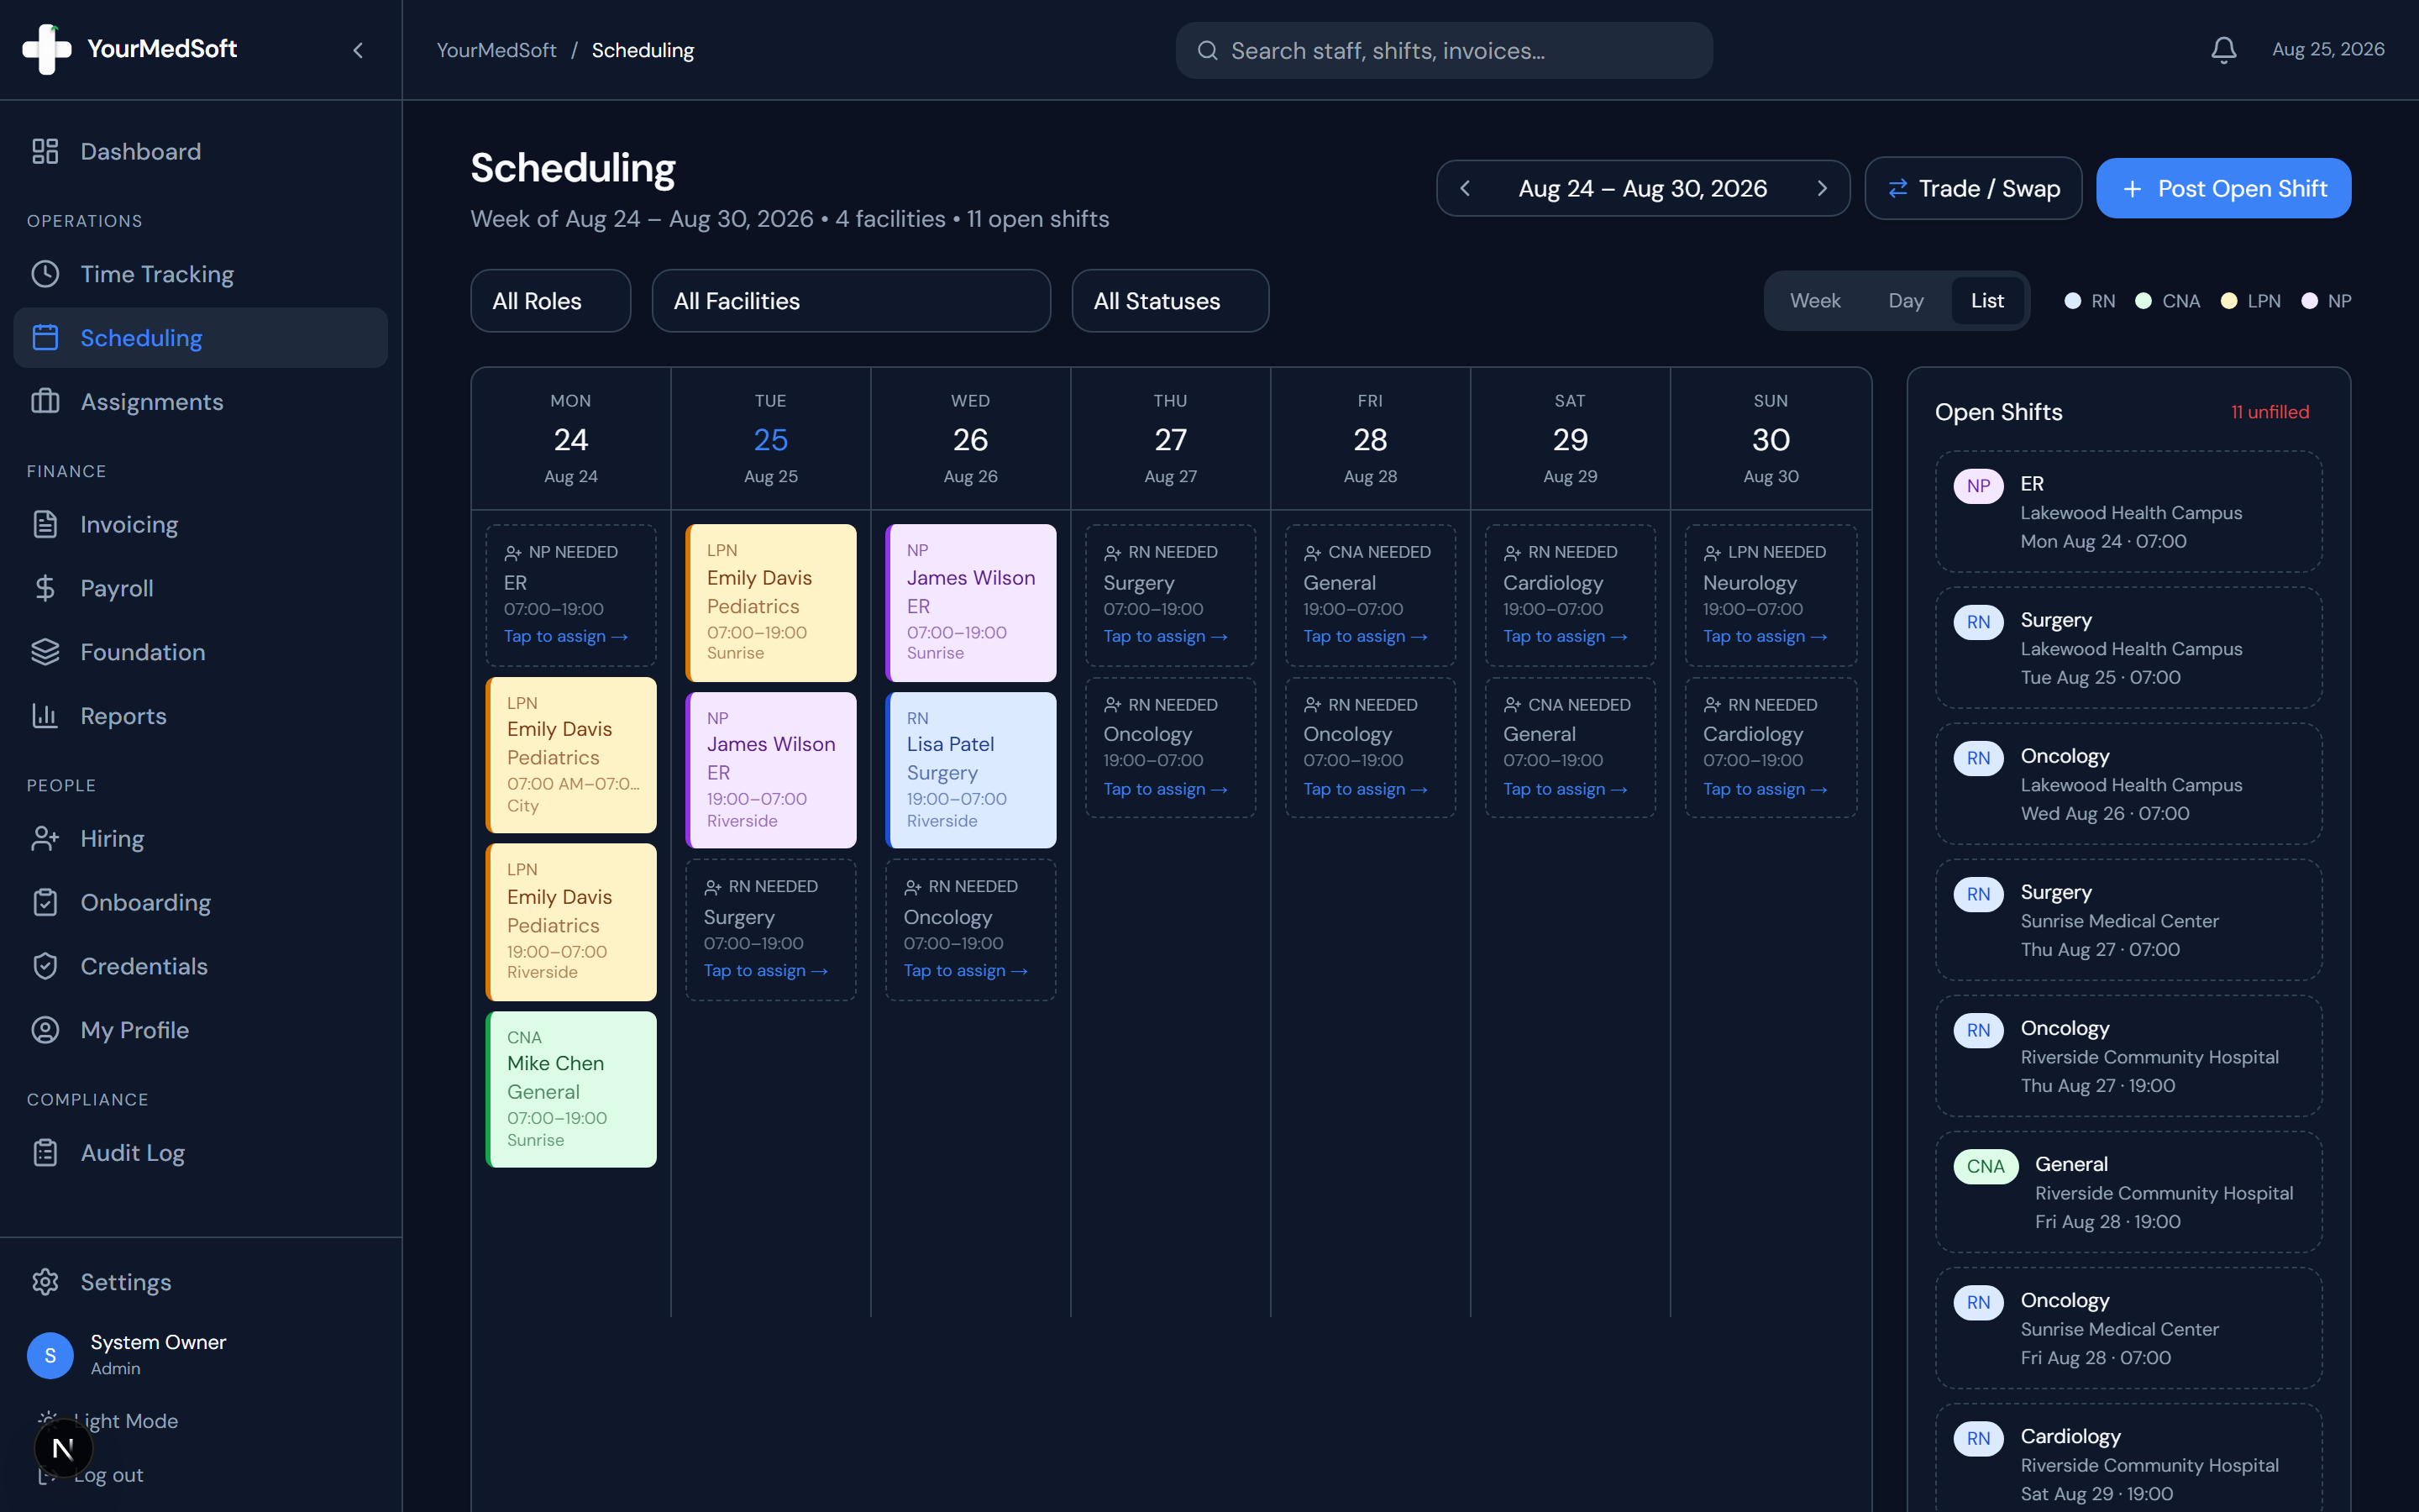Viewport: 2419px width, 1512px height.
Task: Switch to List view tab
Action: pos(1987,301)
